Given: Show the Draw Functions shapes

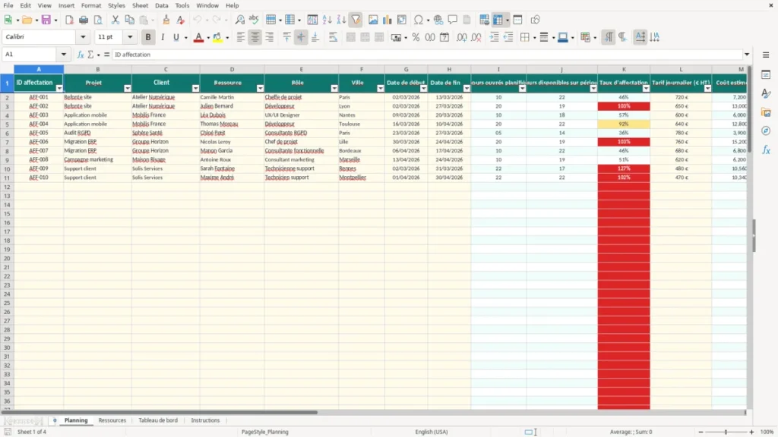Looking at the screenshot, I should pos(535,20).
